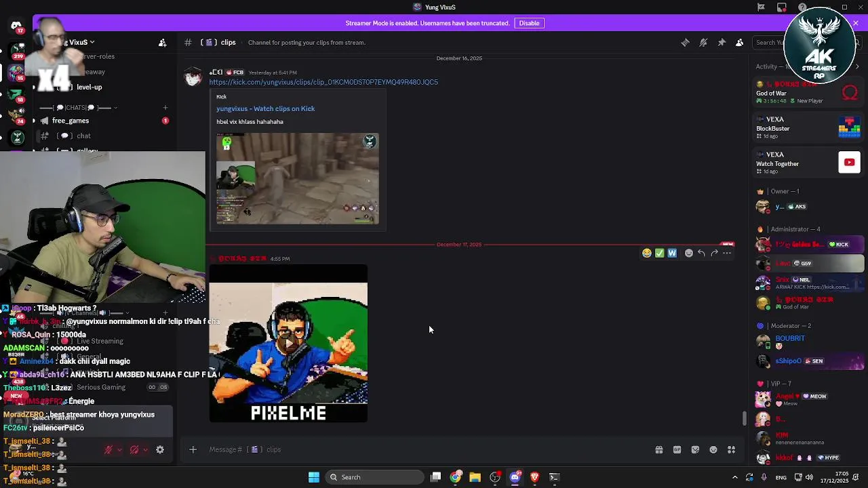Open Task View on taskbar
Screen dimensions: 868x488
point(436,477)
